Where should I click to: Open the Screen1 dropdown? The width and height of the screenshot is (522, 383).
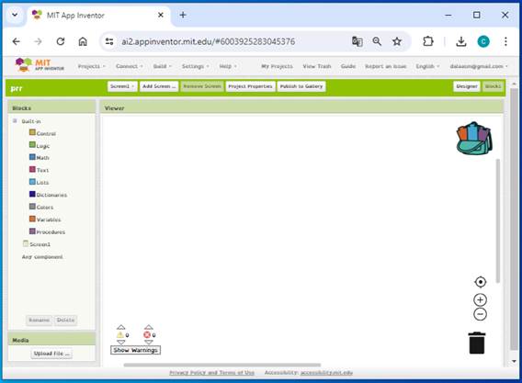click(x=122, y=86)
